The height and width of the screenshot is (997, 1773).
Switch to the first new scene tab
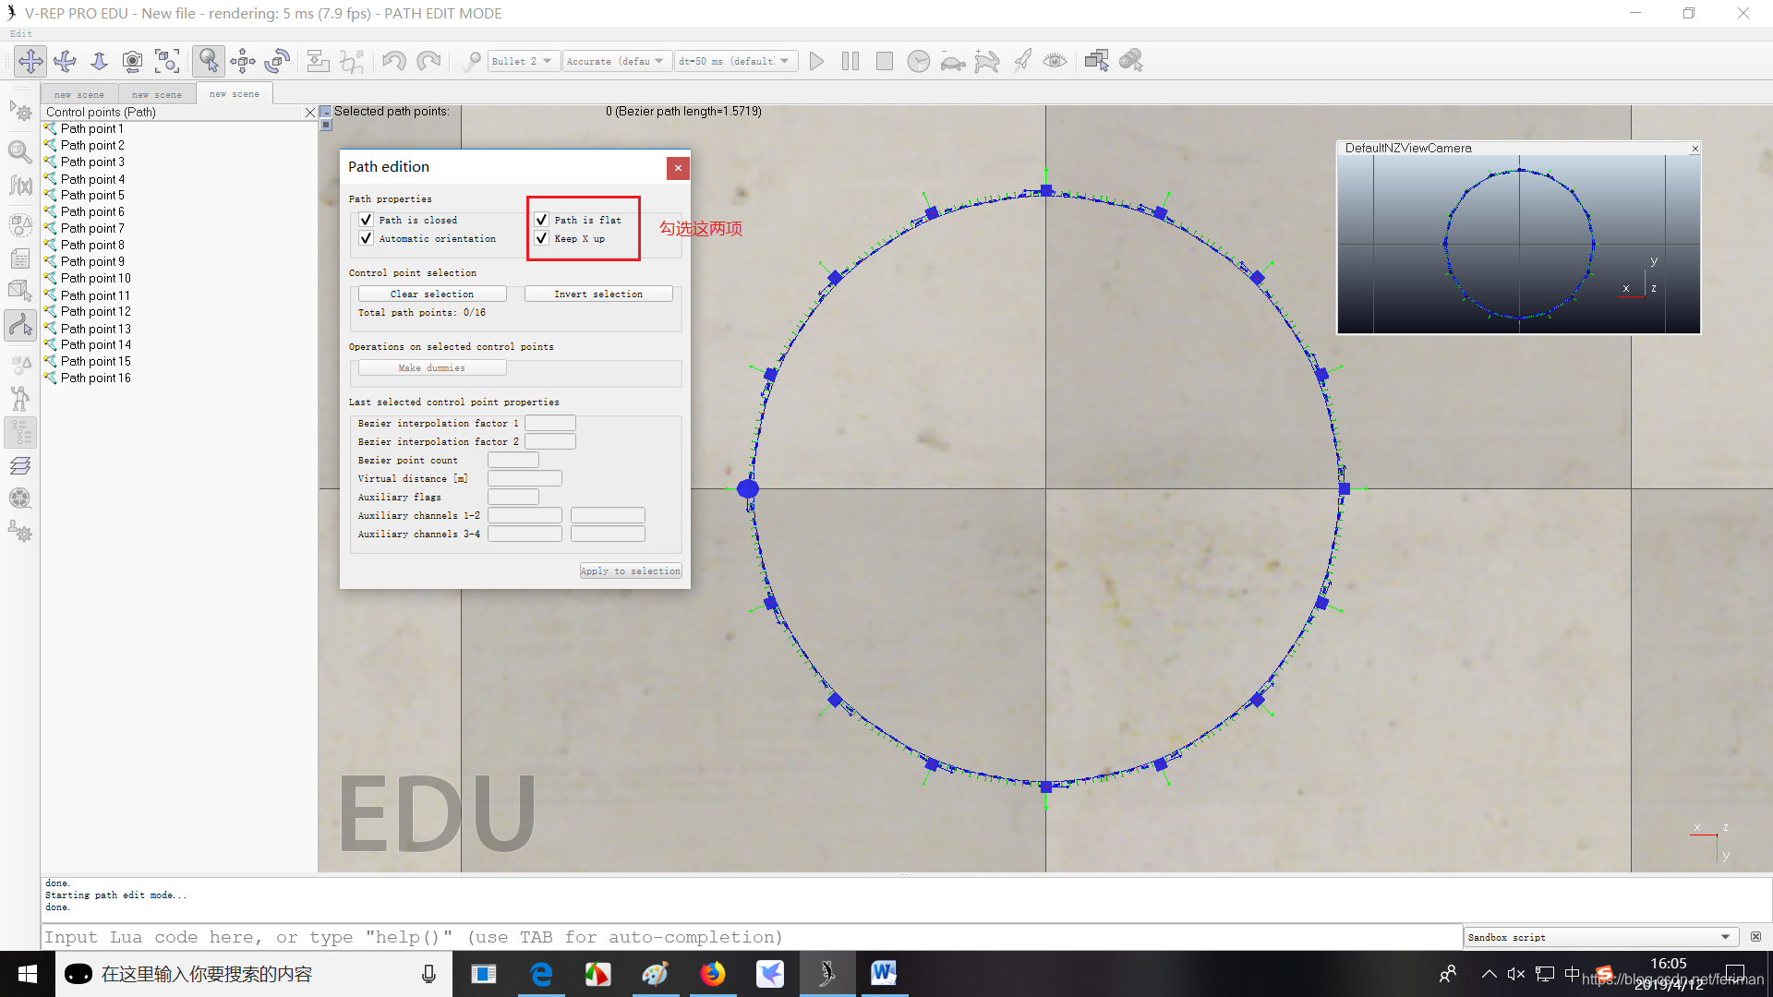click(78, 94)
